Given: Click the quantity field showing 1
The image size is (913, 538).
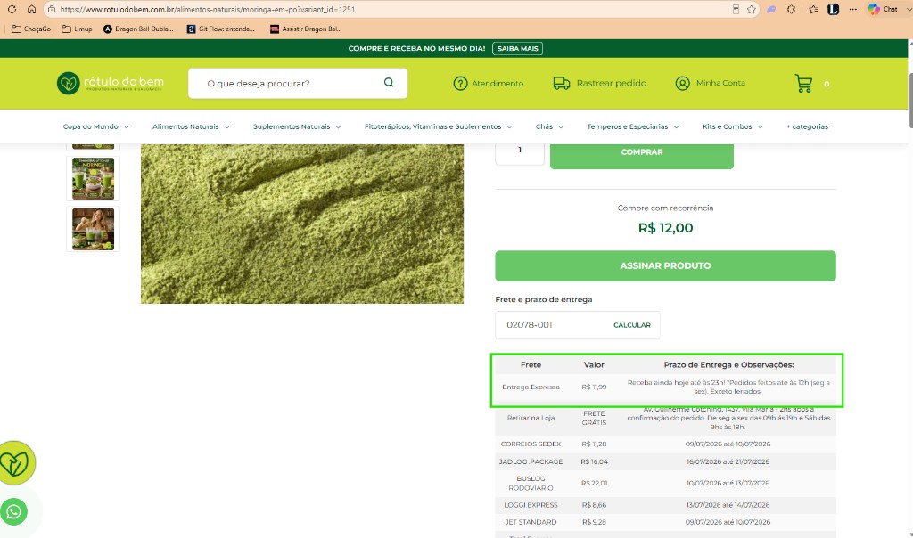Looking at the screenshot, I should 520,153.
